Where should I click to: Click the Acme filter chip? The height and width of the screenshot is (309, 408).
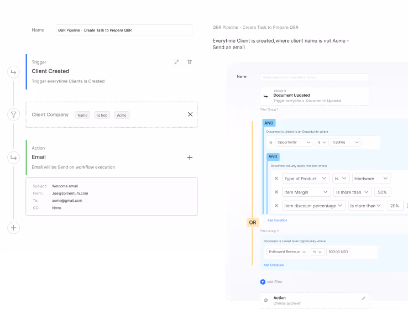click(x=122, y=115)
